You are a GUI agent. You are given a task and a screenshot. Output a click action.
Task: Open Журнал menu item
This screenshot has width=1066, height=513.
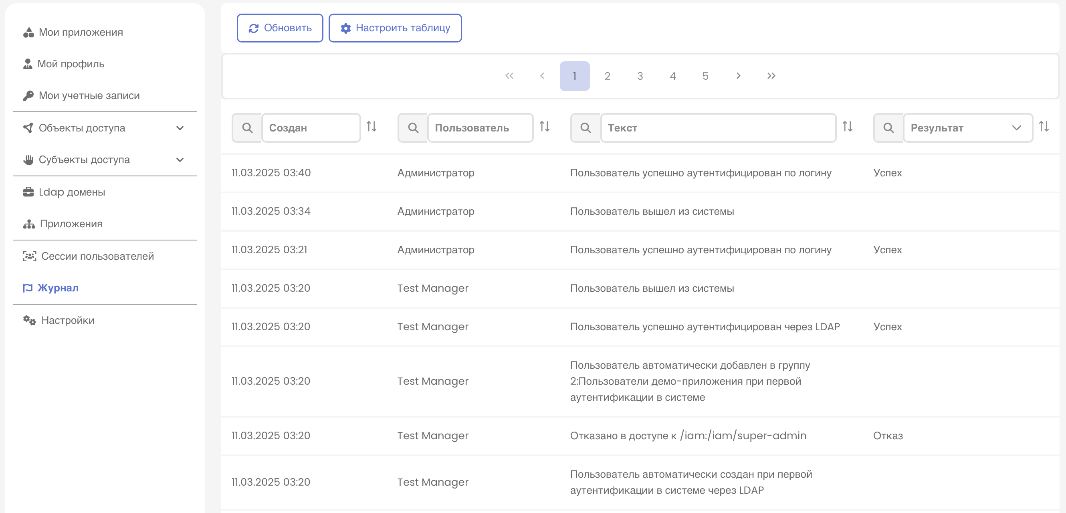click(x=105, y=288)
